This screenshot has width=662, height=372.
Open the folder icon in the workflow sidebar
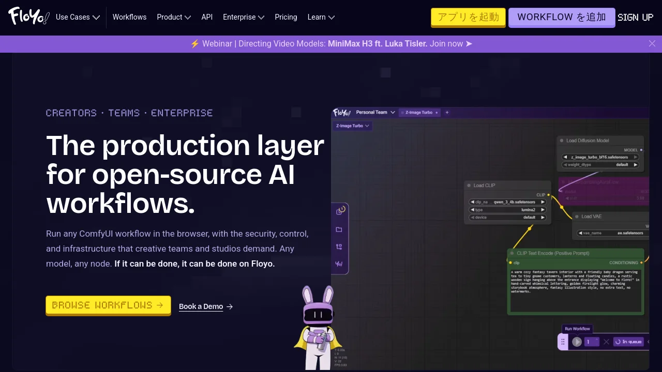click(x=339, y=229)
